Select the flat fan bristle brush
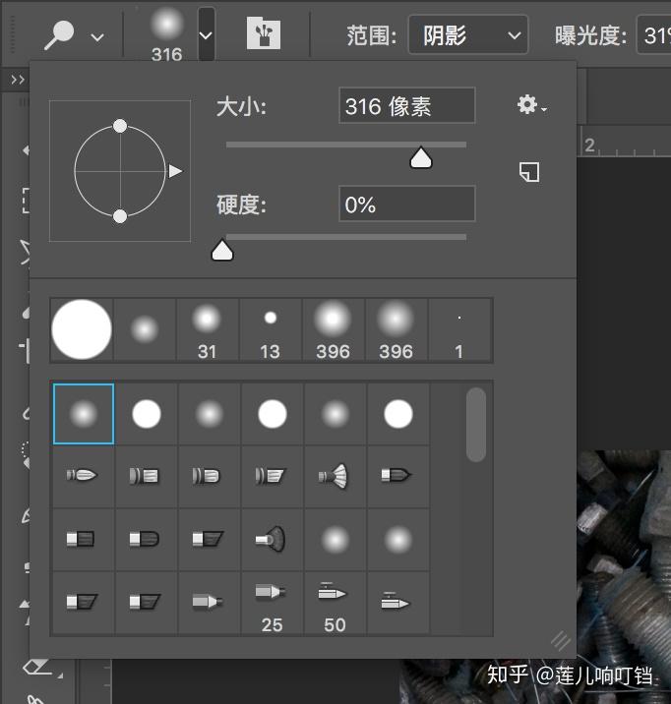671x704 pixels. pyautogui.click(x=273, y=539)
